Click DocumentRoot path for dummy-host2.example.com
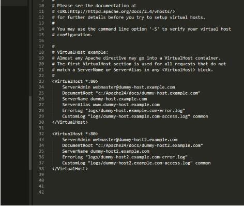The image size is (244, 206). [x=149, y=145]
